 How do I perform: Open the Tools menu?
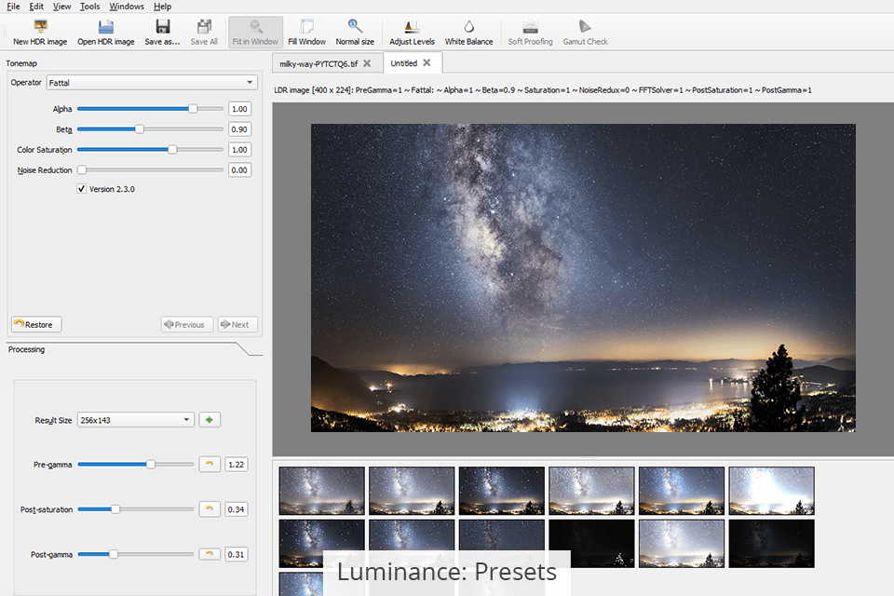[89, 7]
